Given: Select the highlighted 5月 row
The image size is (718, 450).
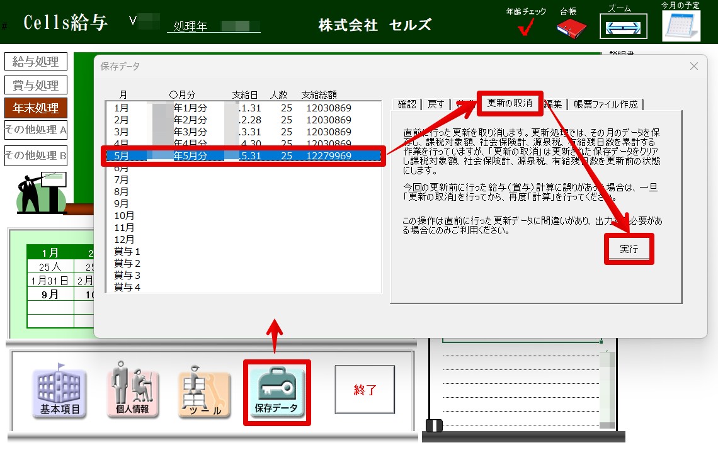Looking at the screenshot, I should (243, 155).
